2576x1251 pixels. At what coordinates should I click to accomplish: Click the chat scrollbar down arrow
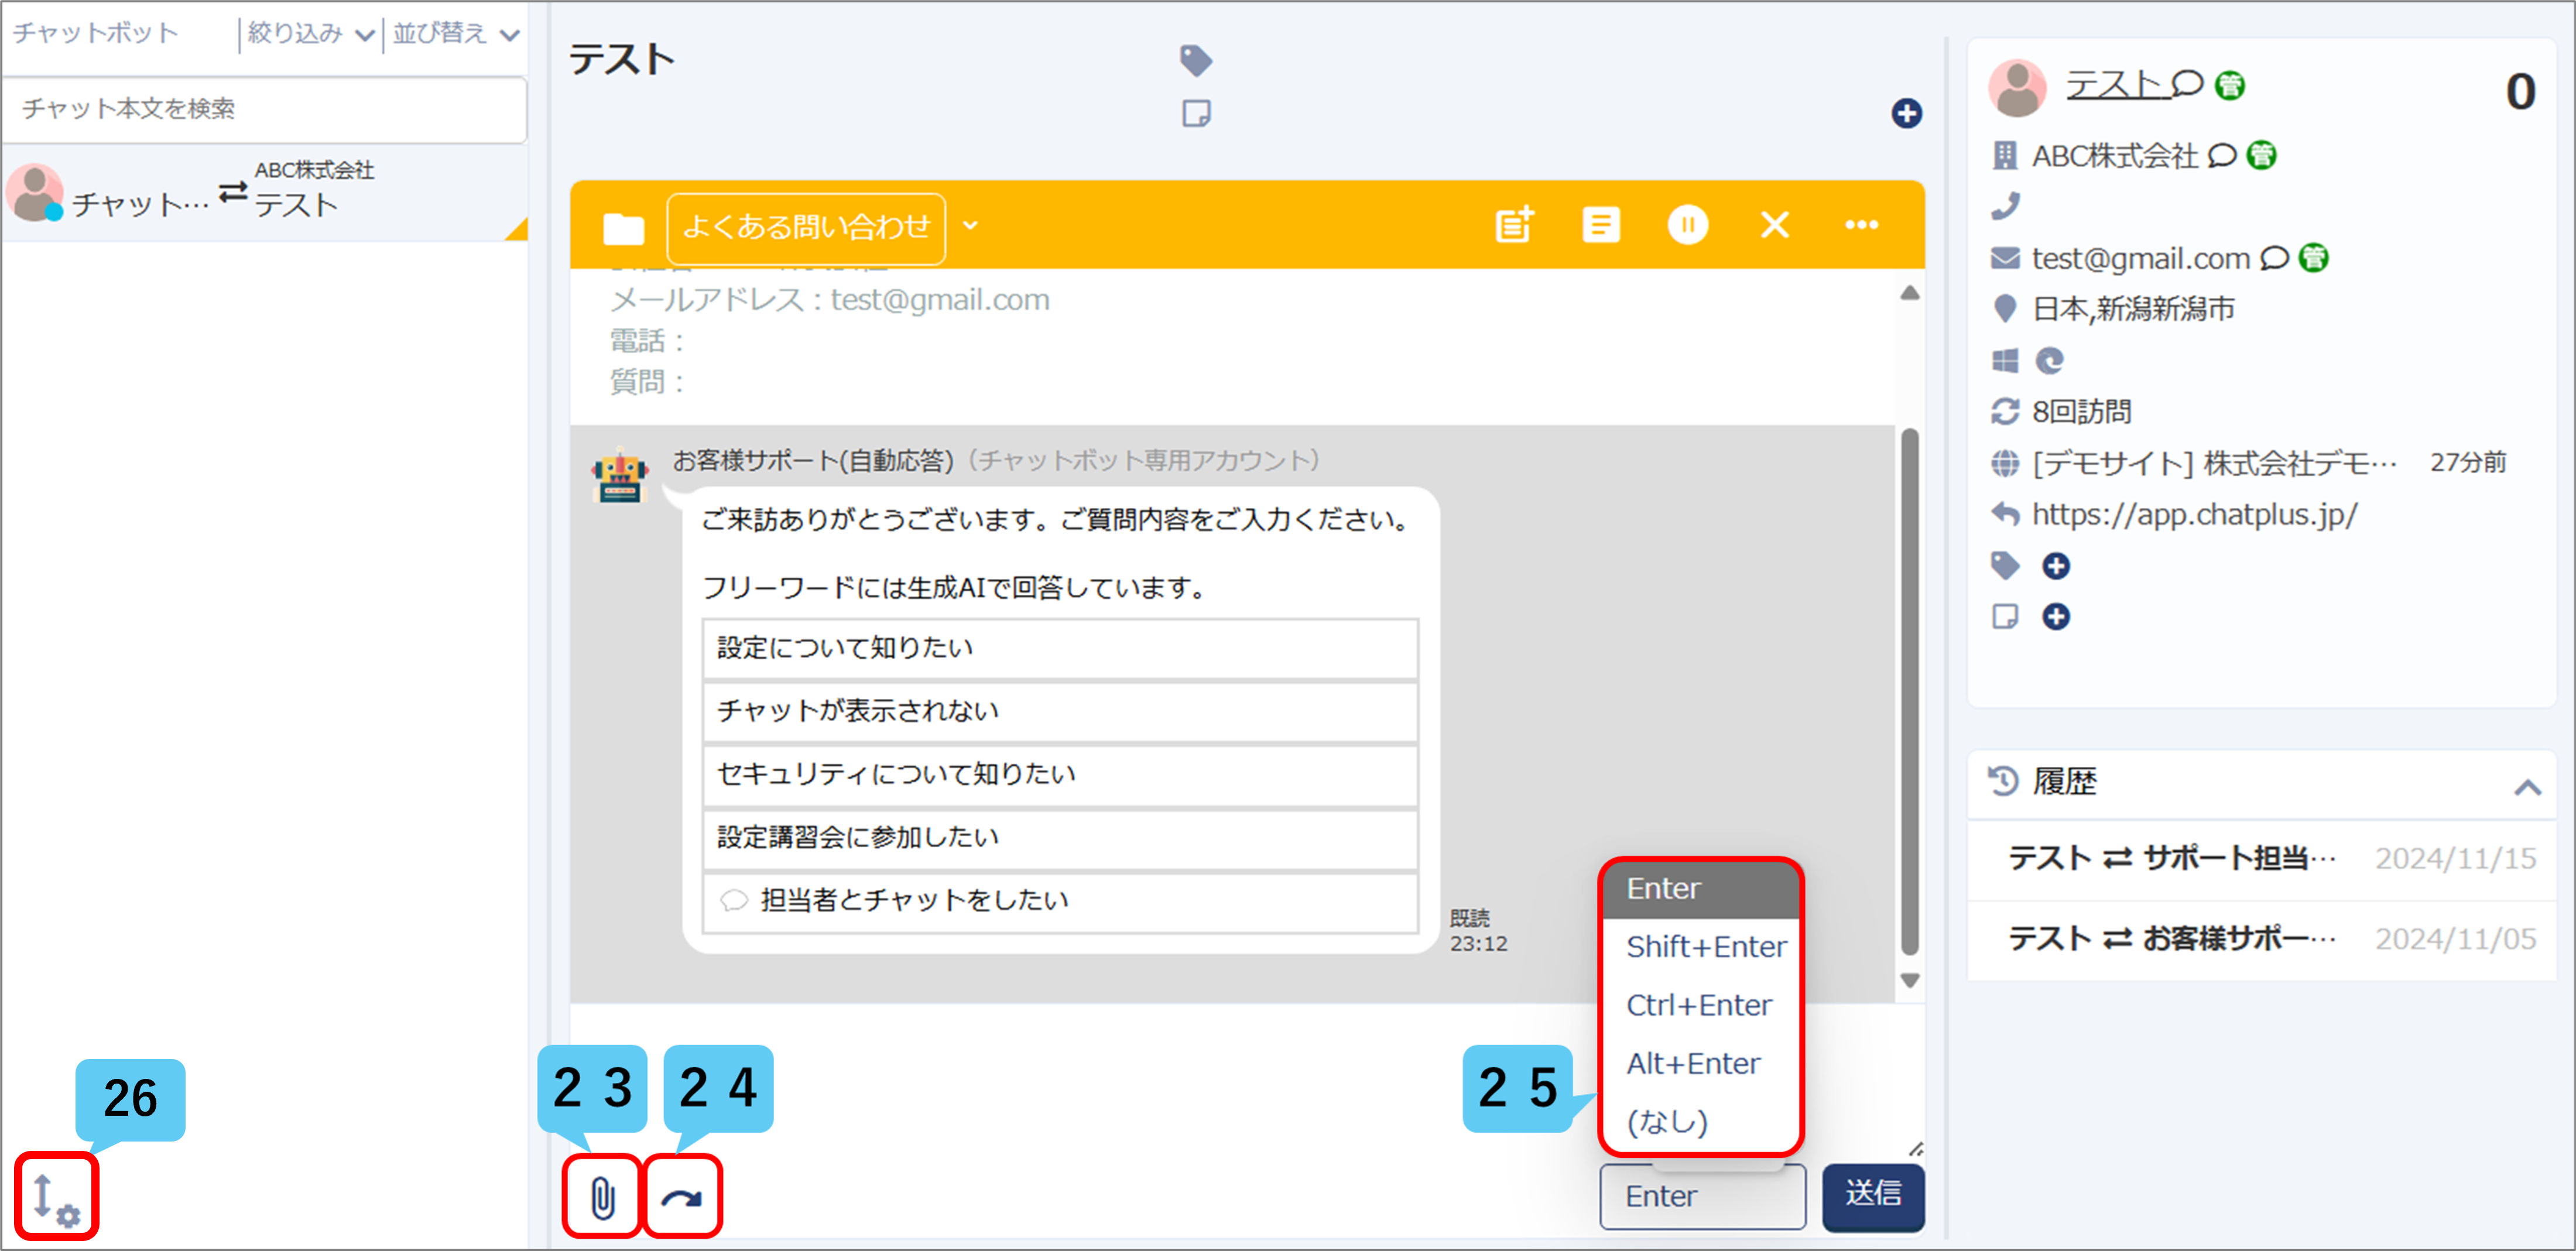(x=1909, y=980)
